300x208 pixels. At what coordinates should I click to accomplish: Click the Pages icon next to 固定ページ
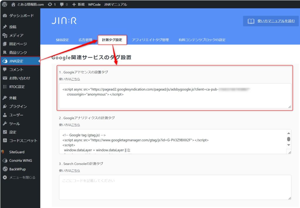coord(5,44)
